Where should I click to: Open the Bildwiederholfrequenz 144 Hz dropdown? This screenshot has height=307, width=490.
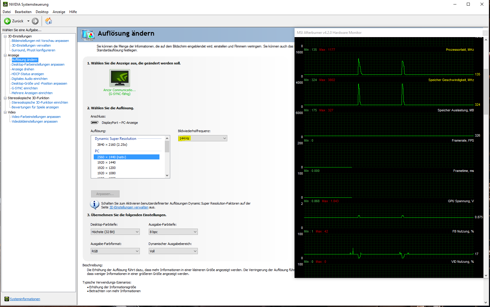[x=203, y=138]
